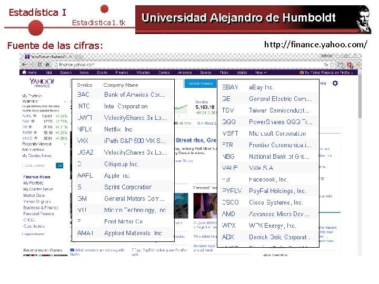Viewport: 379px width, 284px height.
Task: Click the Quote Lookup input field
Action: (x=39, y=166)
